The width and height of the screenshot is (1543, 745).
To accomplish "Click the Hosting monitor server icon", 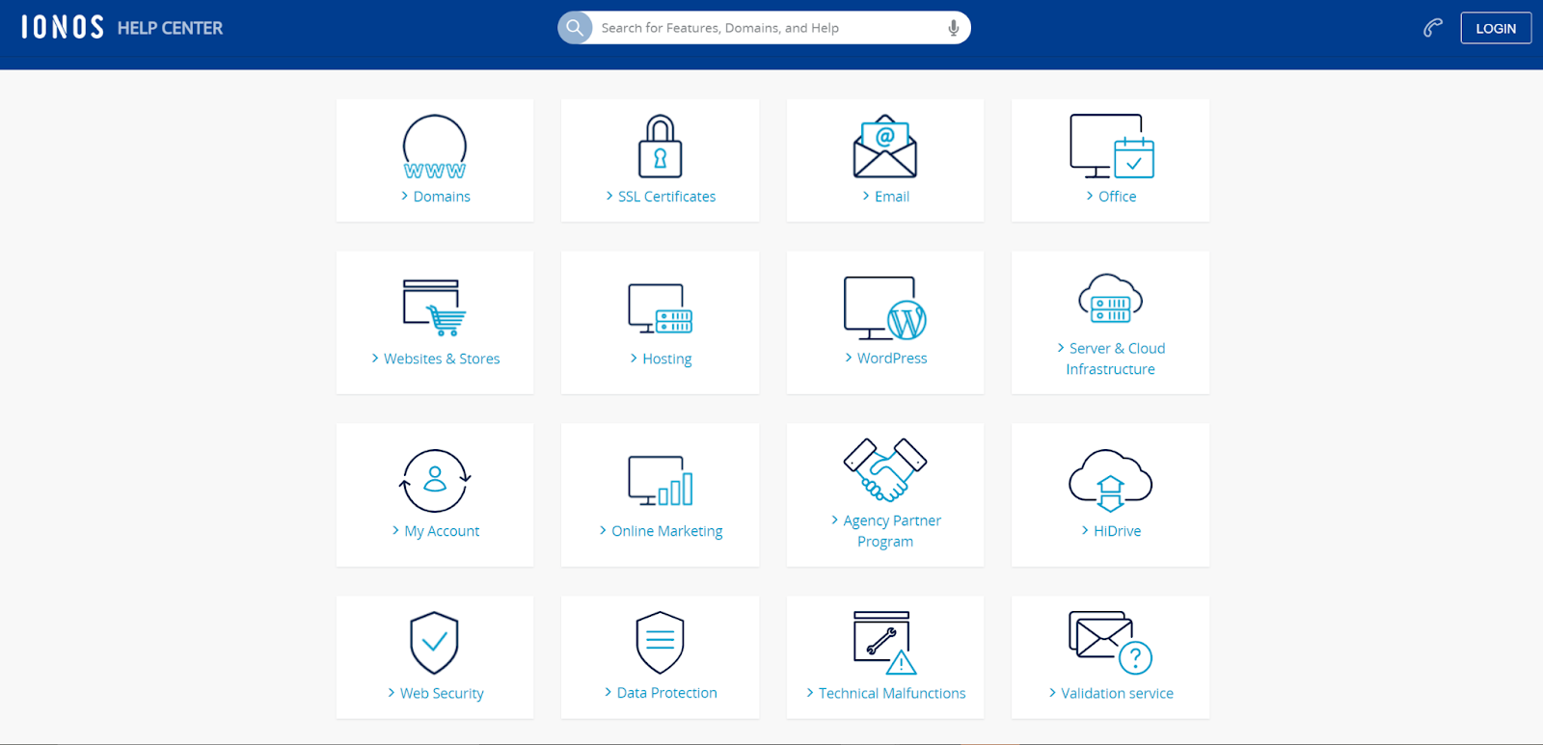I will tap(661, 308).
